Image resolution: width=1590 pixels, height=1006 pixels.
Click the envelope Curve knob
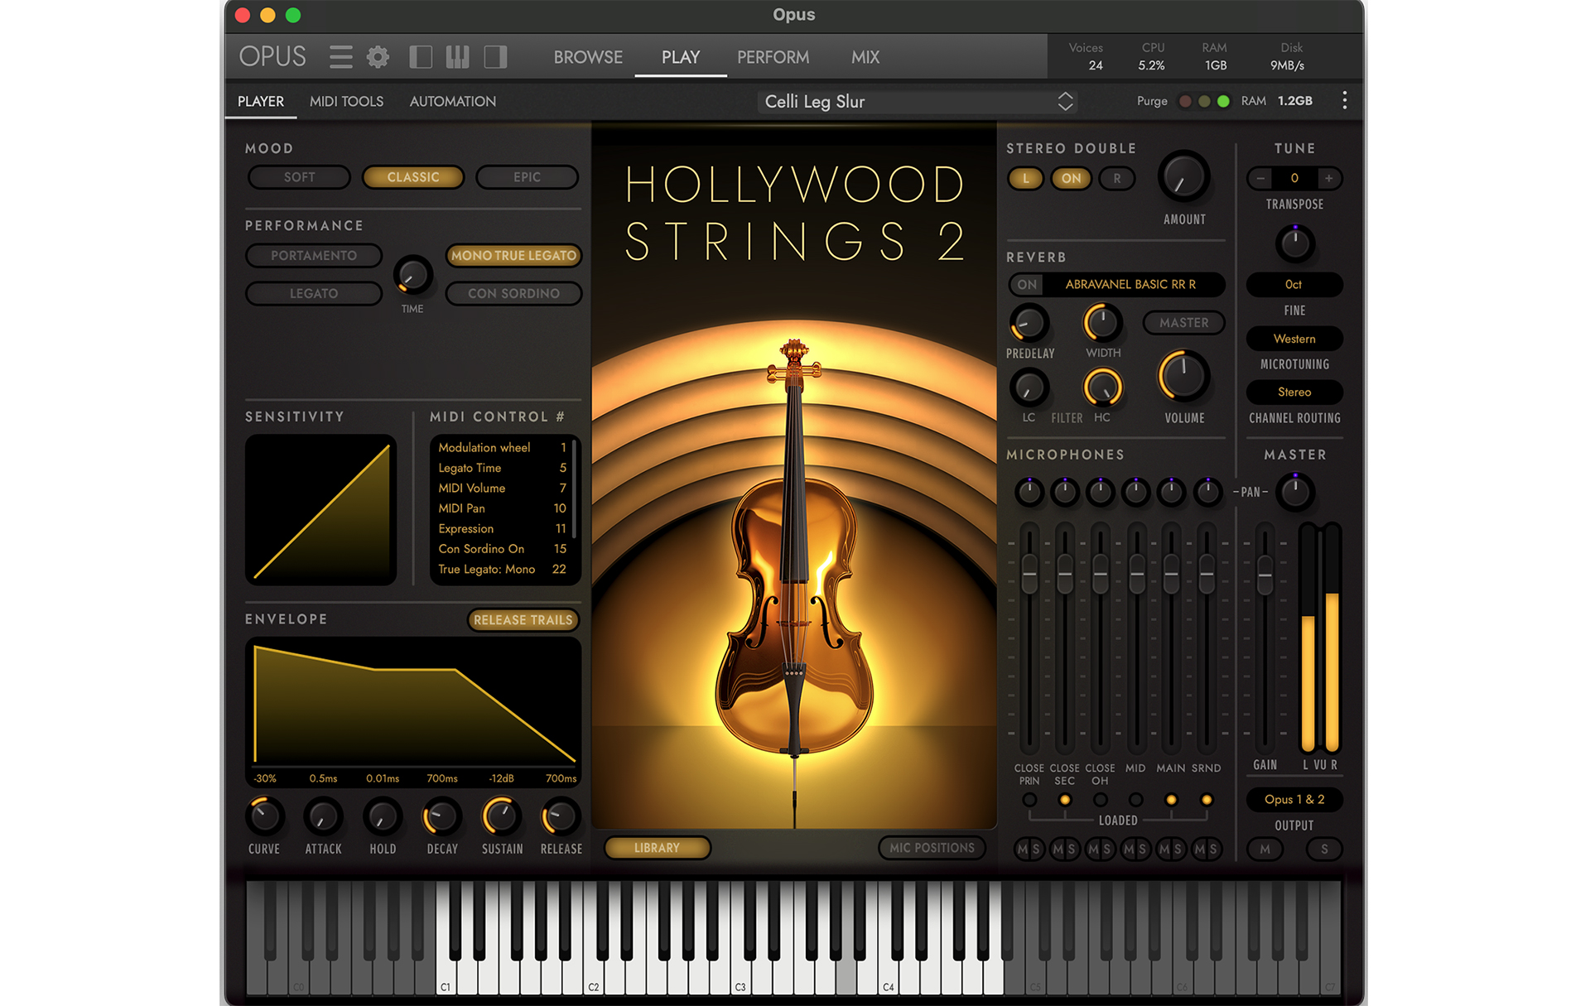click(x=264, y=817)
